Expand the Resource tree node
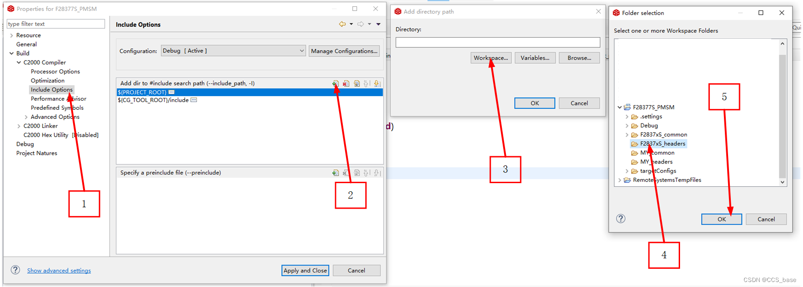 pos(11,35)
